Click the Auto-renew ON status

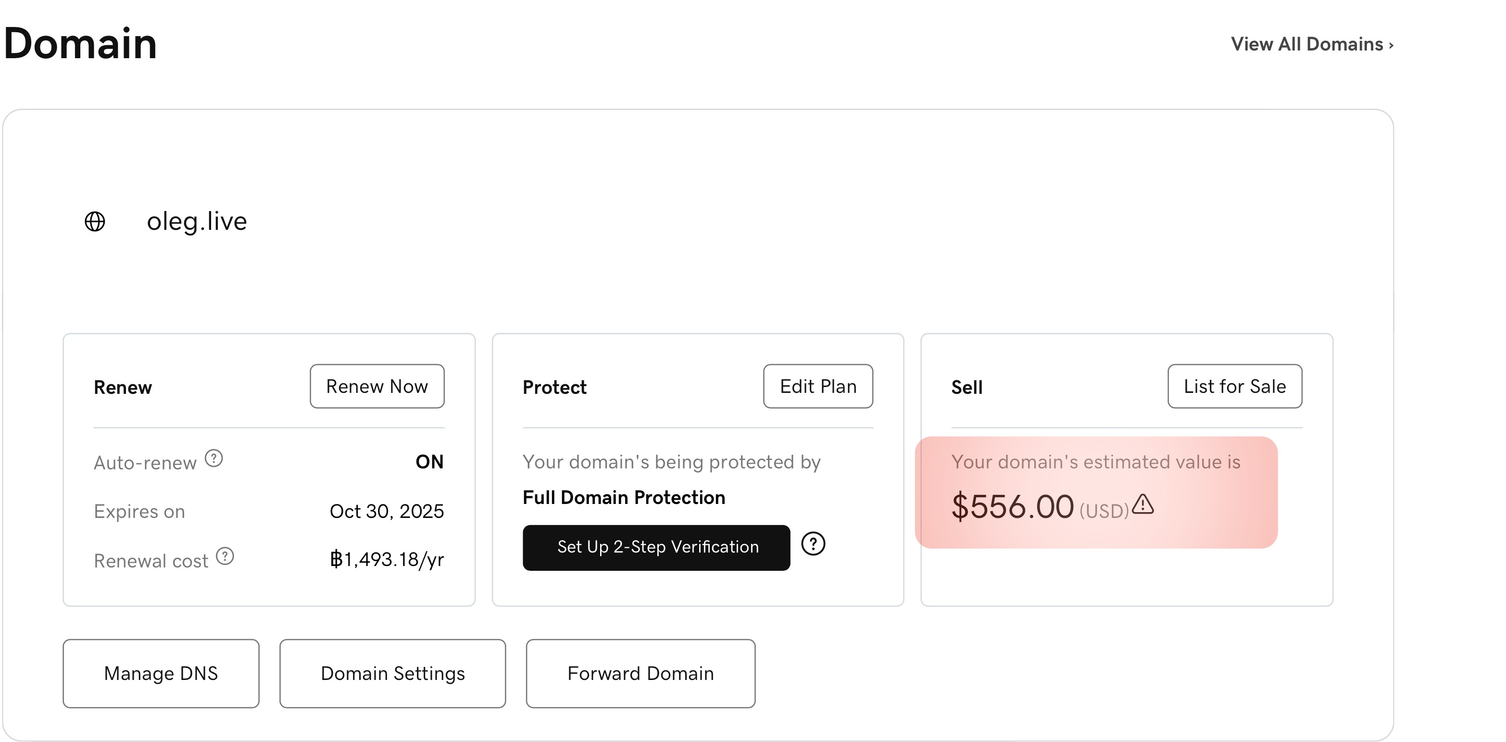430,462
